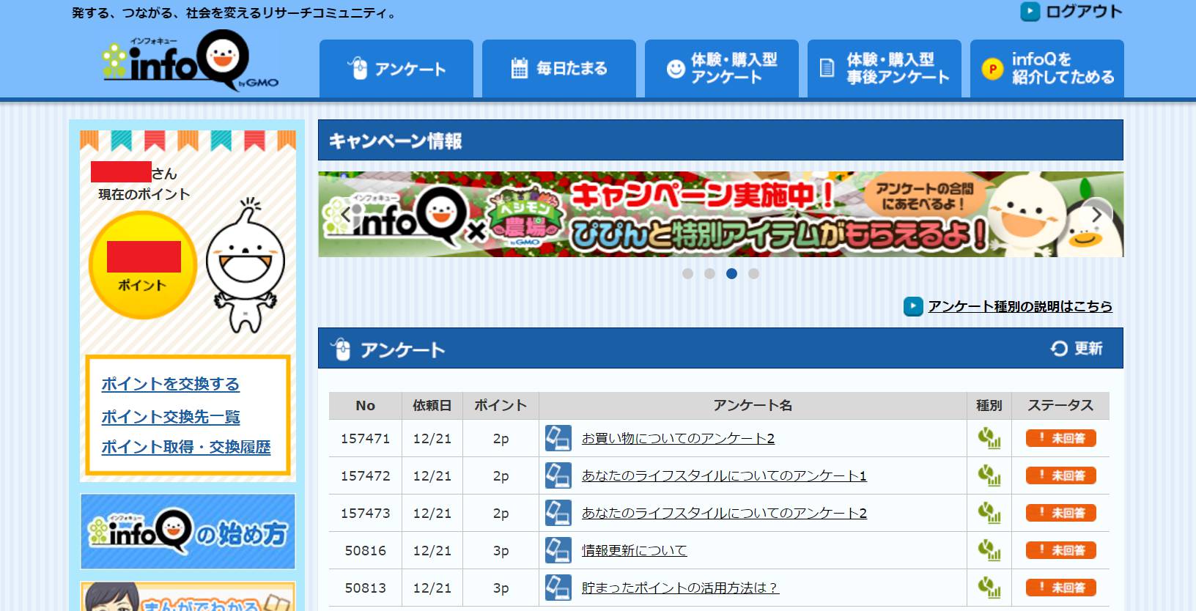Click the ポイント column header
The height and width of the screenshot is (611, 1196).
[x=501, y=405]
